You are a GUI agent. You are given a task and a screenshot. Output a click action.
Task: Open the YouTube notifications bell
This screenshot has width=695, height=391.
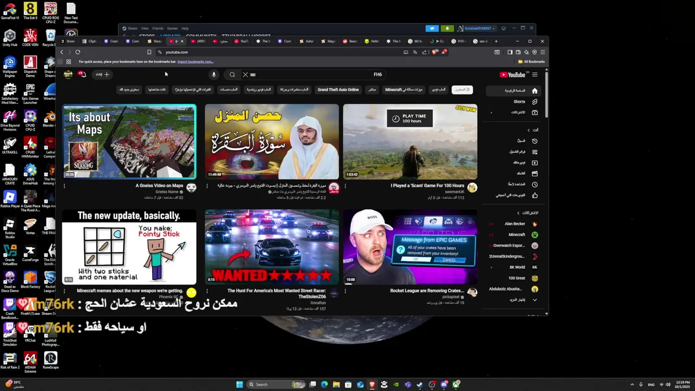(x=82, y=74)
